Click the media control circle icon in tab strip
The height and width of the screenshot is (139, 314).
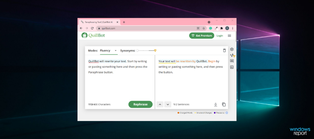point(209,22)
